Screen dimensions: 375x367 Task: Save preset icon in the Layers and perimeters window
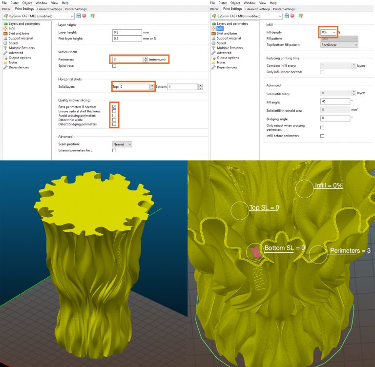point(79,16)
